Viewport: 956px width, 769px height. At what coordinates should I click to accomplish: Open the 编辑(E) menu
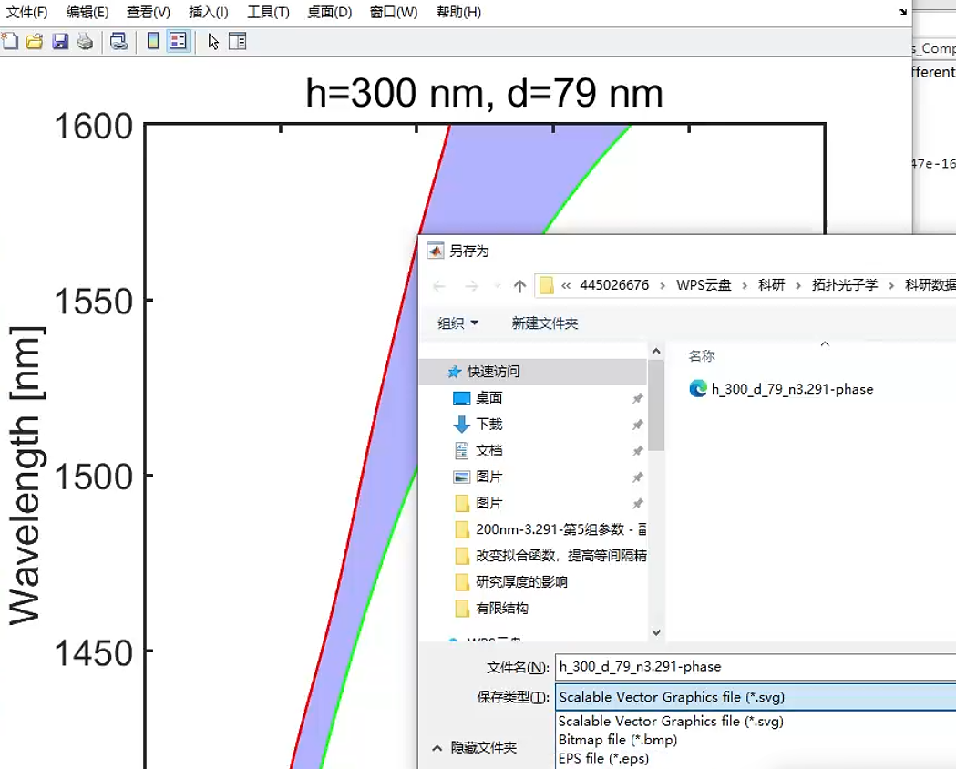(87, 12)
